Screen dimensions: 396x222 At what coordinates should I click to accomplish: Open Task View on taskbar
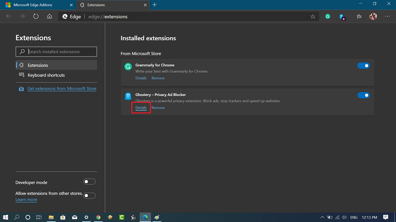[39, 217]
